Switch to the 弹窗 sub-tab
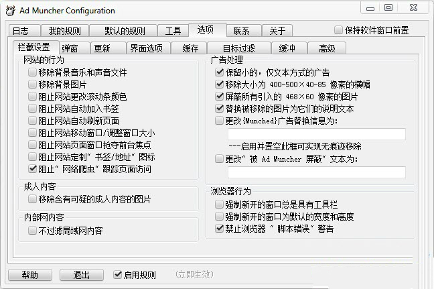This screenshot has width=434, height=289. coord(74,48)
